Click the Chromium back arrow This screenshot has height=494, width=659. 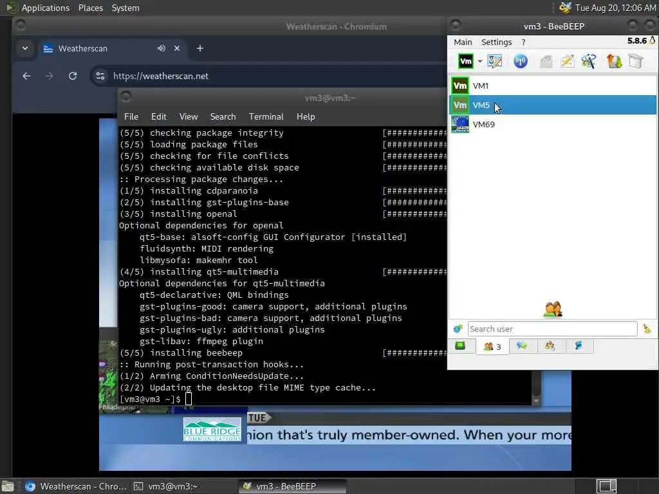click(x=26, y=76)
